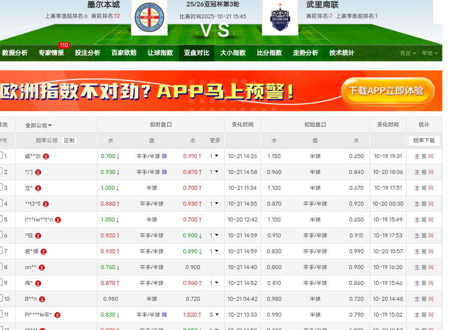This screenshot has width=462, height=330.
Task: Click the red 主 badge beside 威**尔
Action: click(x=46, y=157)
